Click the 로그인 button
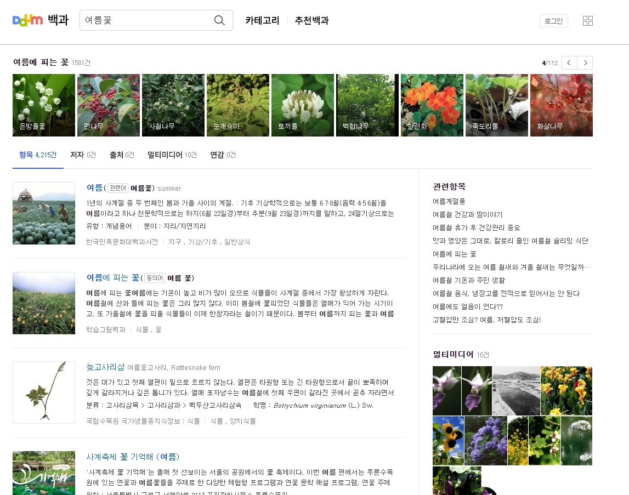Viewport: 629px width, 495px height. (x=553, y=21)
